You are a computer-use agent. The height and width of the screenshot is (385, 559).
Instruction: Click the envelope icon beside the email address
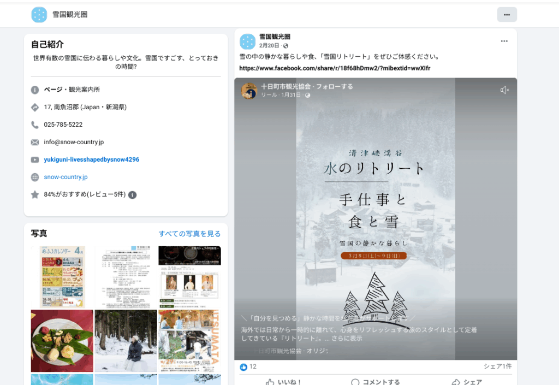point(35,142)
